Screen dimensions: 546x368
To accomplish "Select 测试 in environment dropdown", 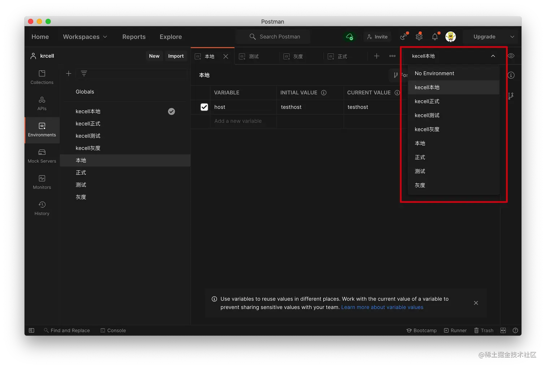I will pyautogui.click(x=454, y=171).
